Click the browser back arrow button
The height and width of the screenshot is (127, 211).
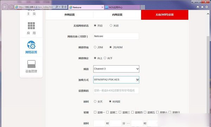[x=5, y=7]
